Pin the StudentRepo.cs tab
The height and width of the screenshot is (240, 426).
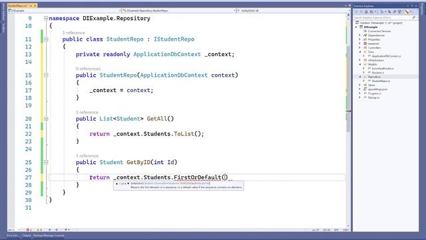31,6
